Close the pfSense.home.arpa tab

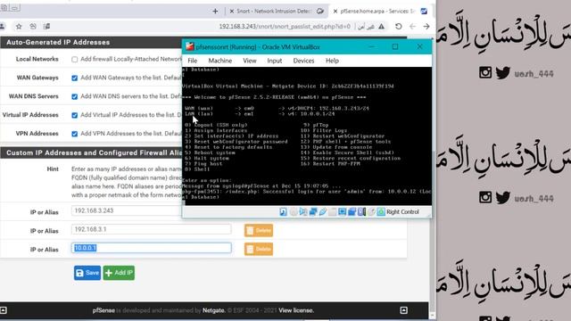point(335,12)
